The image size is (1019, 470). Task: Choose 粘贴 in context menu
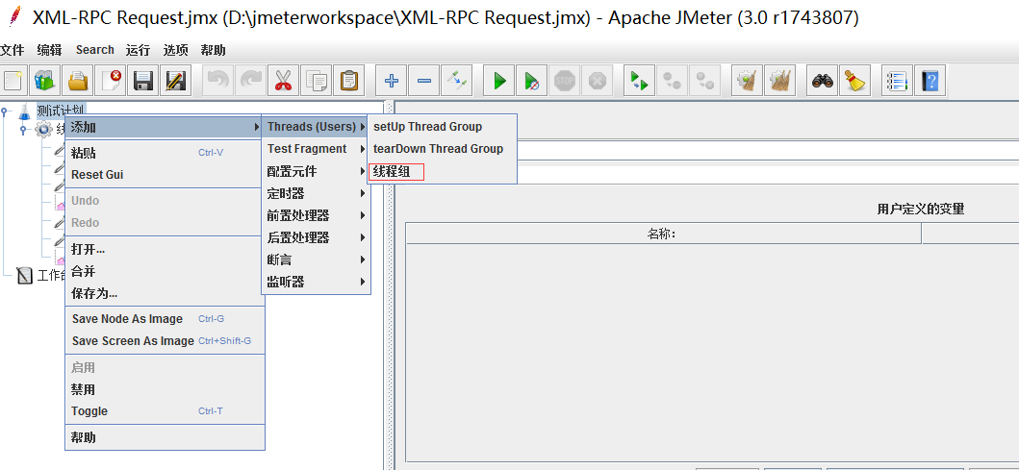[x=165, y=153]
